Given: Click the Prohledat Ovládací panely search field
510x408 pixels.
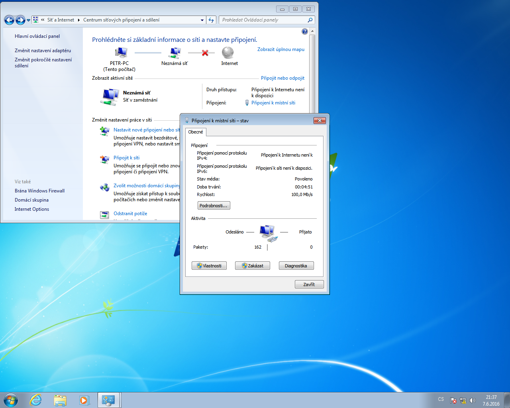Looking at the screenshot, I should pos(263,20).
